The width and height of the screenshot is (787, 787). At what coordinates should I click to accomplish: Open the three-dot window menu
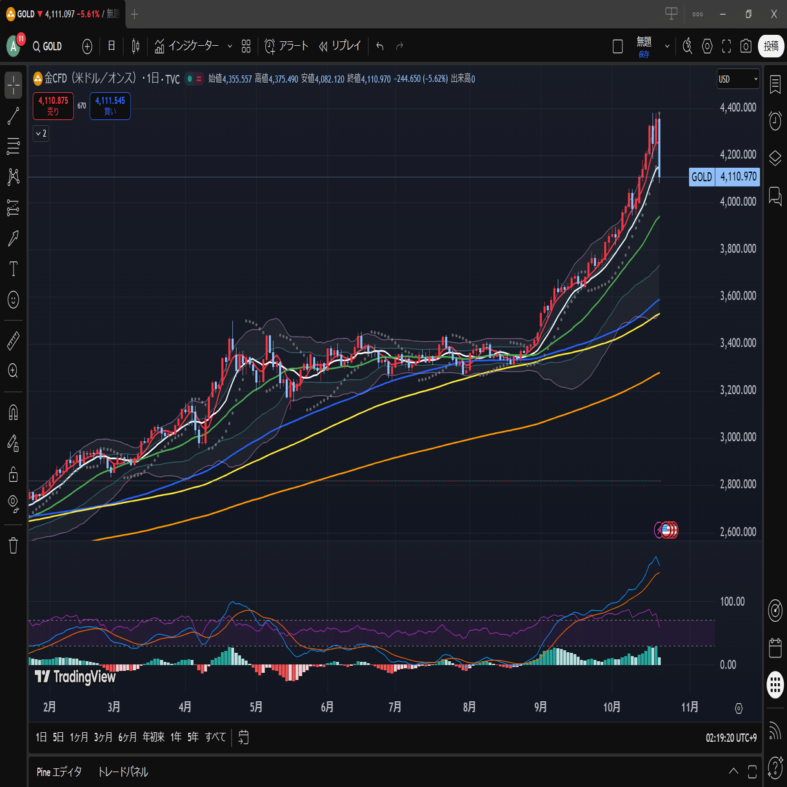pyautogui.click(x=697, y=14)
